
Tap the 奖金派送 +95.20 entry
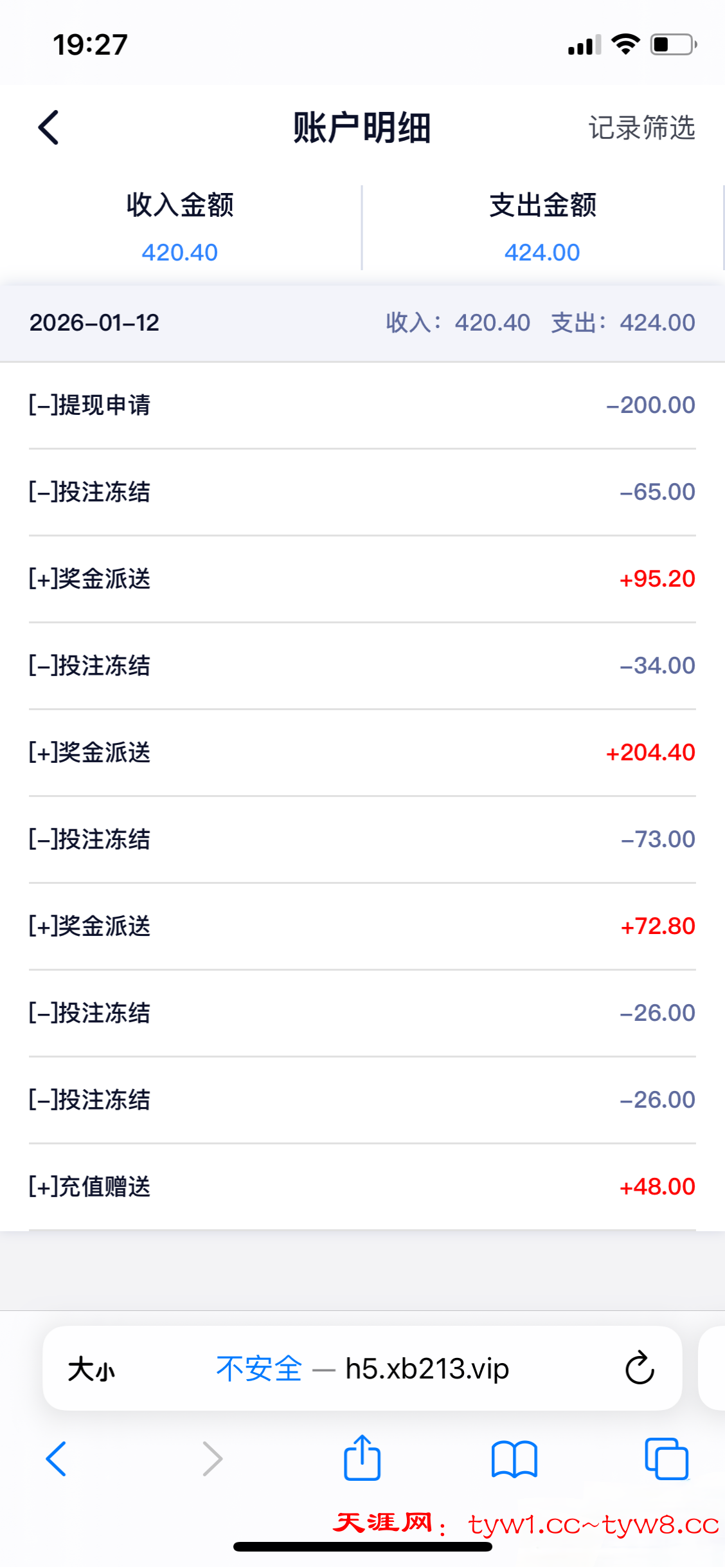[x=362, y=579]
